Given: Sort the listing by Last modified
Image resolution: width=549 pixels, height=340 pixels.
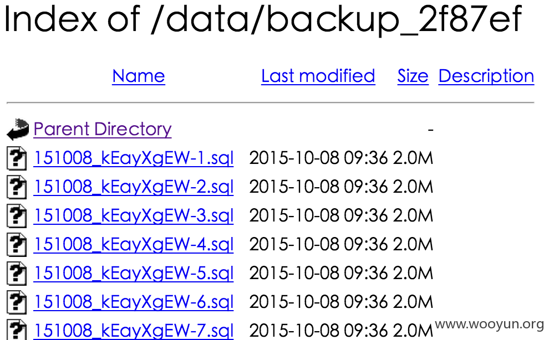Looking at the screenshot, I should pyautogui.click(x=318, y=76).
